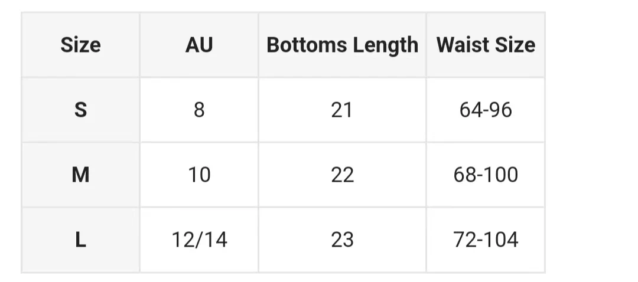Select the AU value 10 cell
Image resolution: width=638 pixels, height=282 pixels.
point(199,175)
